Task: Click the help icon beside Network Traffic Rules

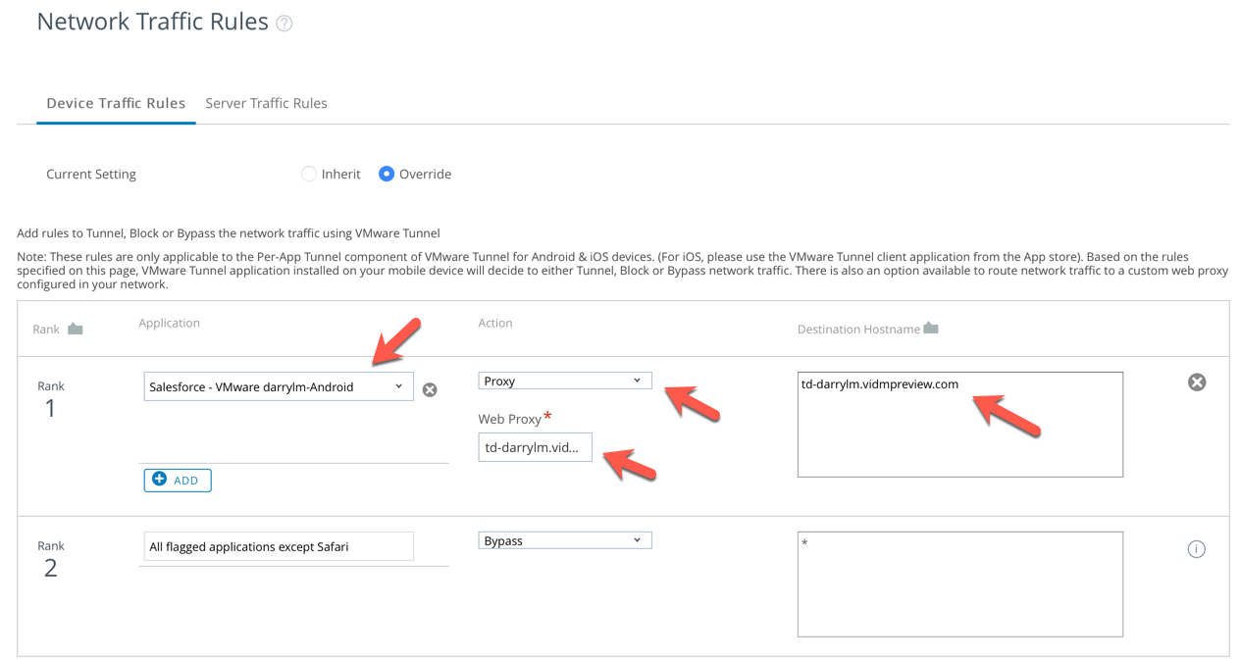Action: point(284,24)
